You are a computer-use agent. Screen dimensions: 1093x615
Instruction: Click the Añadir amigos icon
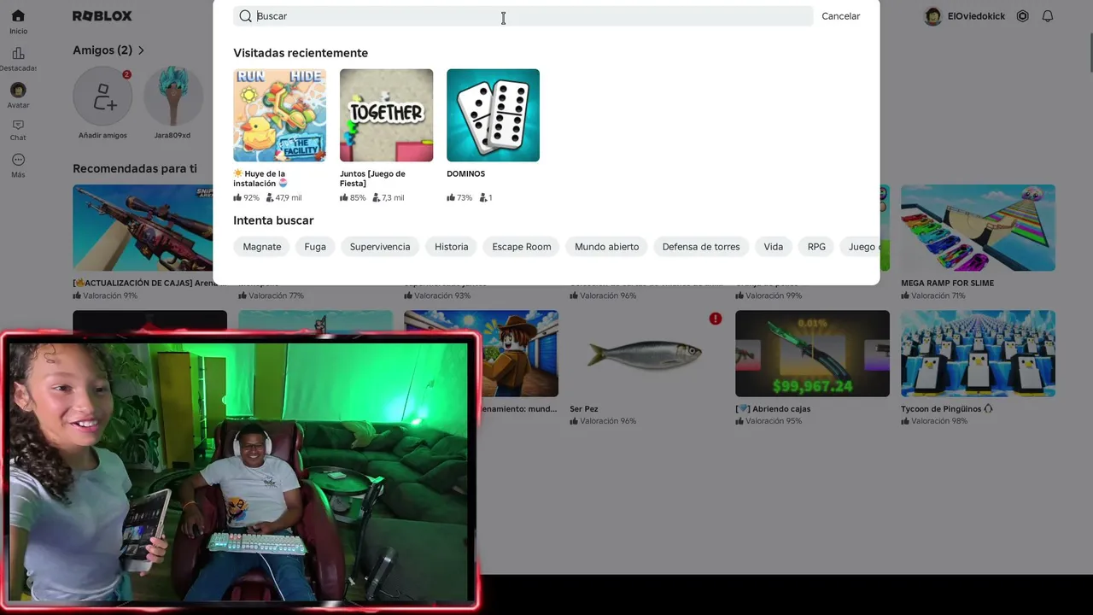tap(102, 97)
